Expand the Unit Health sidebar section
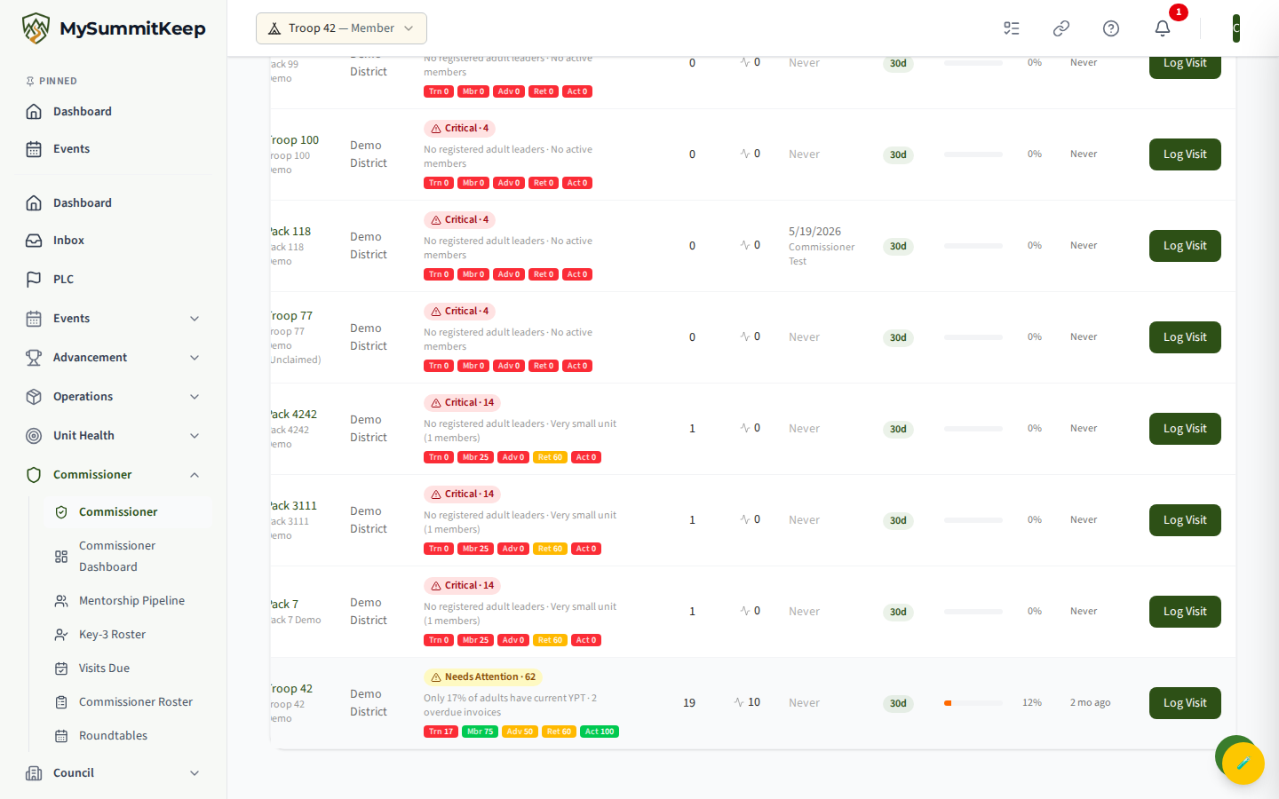Screen dimensions: 1279x799 (x=195, y=436)
